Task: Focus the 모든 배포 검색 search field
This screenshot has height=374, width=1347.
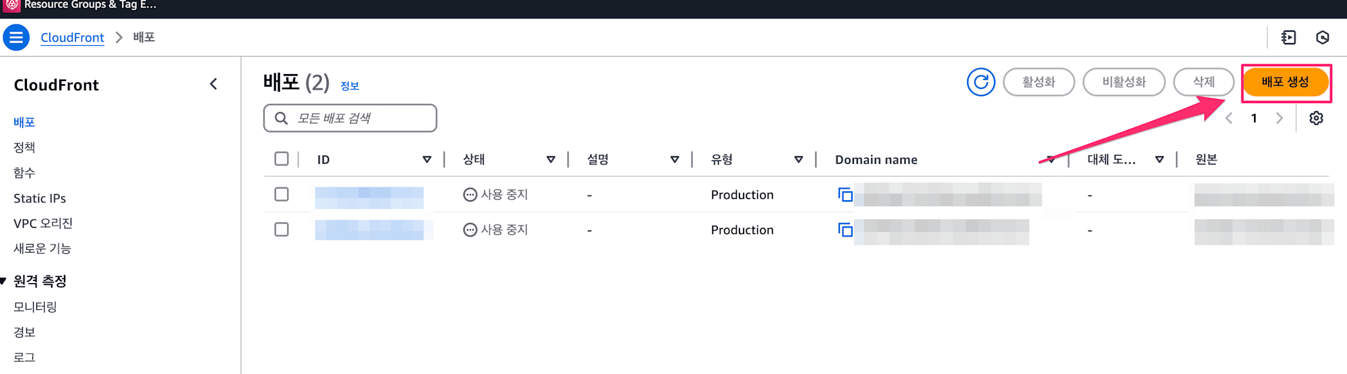Action: [350, 119]
